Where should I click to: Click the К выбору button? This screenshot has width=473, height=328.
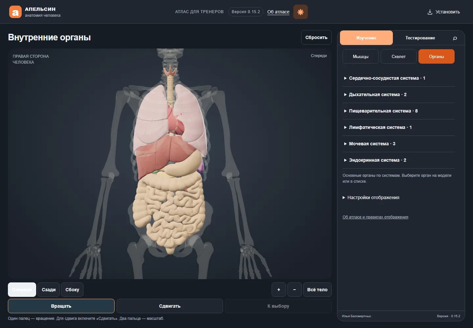tap(278, 306)
